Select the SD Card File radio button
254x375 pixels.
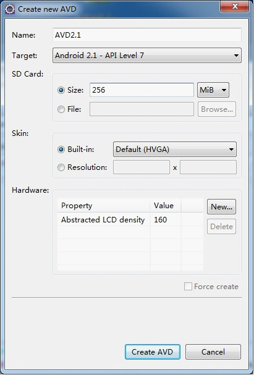point(61,109)
